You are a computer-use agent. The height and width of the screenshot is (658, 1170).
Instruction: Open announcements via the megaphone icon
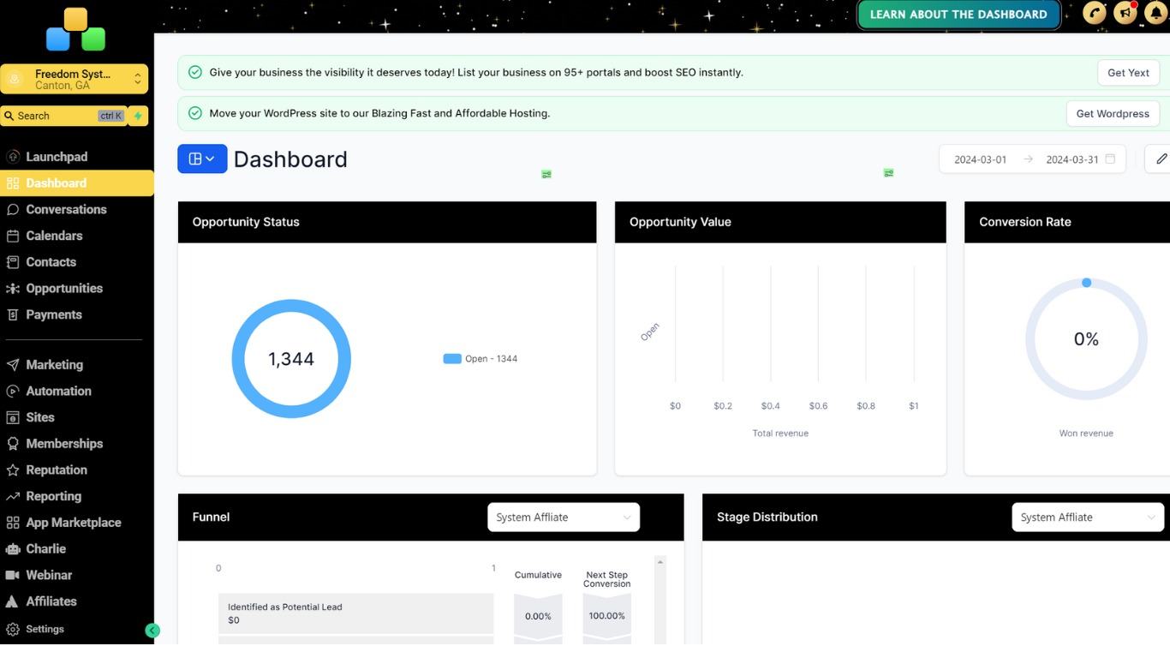click(x=1125, y=12)
